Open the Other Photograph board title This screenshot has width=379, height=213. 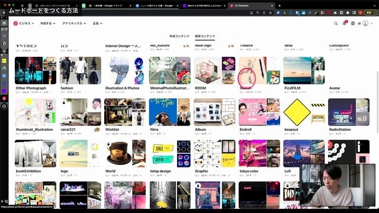31,88
